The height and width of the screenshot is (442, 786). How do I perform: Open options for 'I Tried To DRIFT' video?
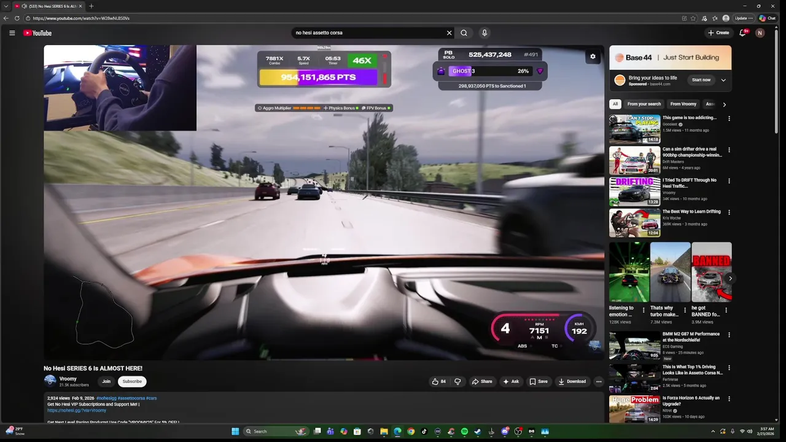[x=729, y=181]
